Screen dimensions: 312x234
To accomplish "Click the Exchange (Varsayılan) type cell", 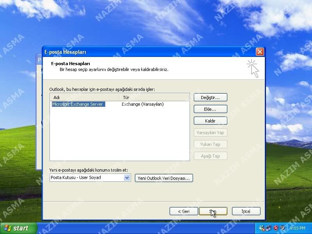I will (x=143, y=104).
